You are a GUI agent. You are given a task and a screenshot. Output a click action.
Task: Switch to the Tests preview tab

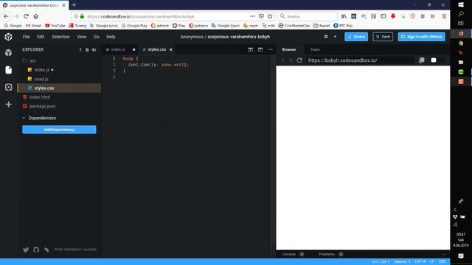(315, 49)
